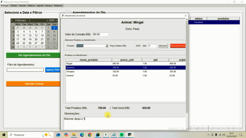Image resolution: width=246 pixels, height=138 pixels.
Task: Click into the Observações text area
Action: (125, 123)
